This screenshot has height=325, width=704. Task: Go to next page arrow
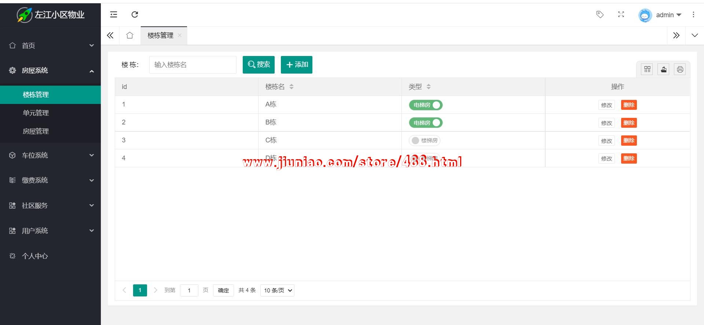point(155,290)
